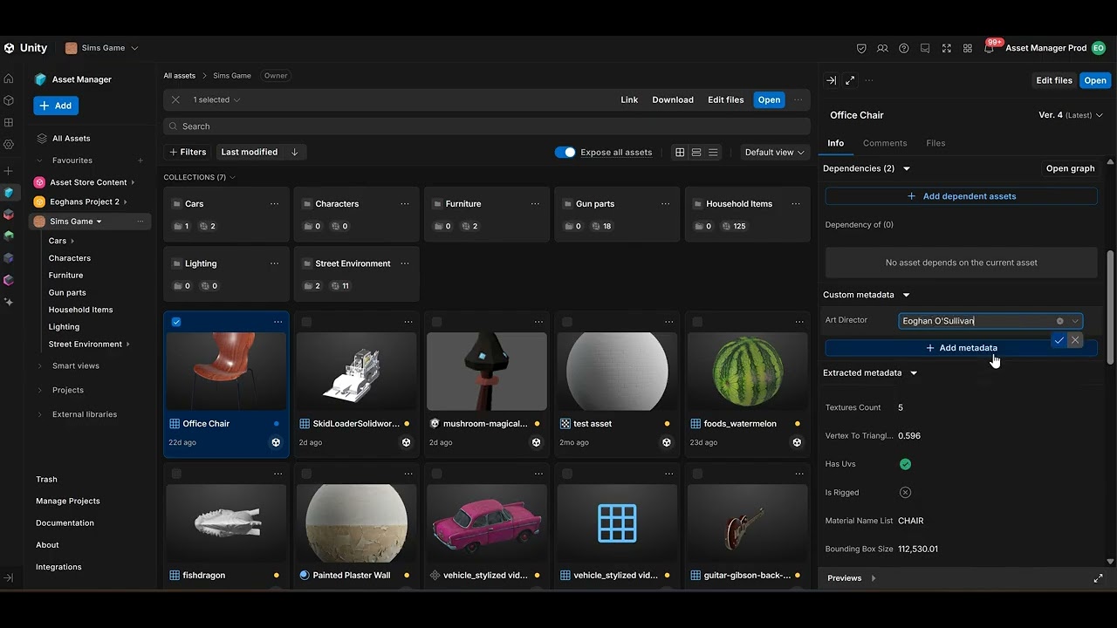The image size is (1117, 628).
Task: Add a favourite with the plus icon
Action: tap(140, 160)
